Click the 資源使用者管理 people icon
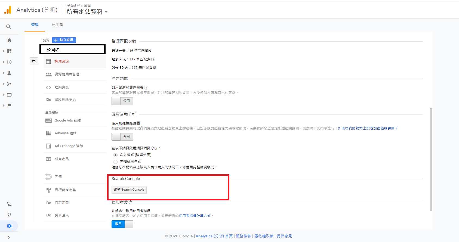This screenshot has height=242, width=459. point(48,74)
